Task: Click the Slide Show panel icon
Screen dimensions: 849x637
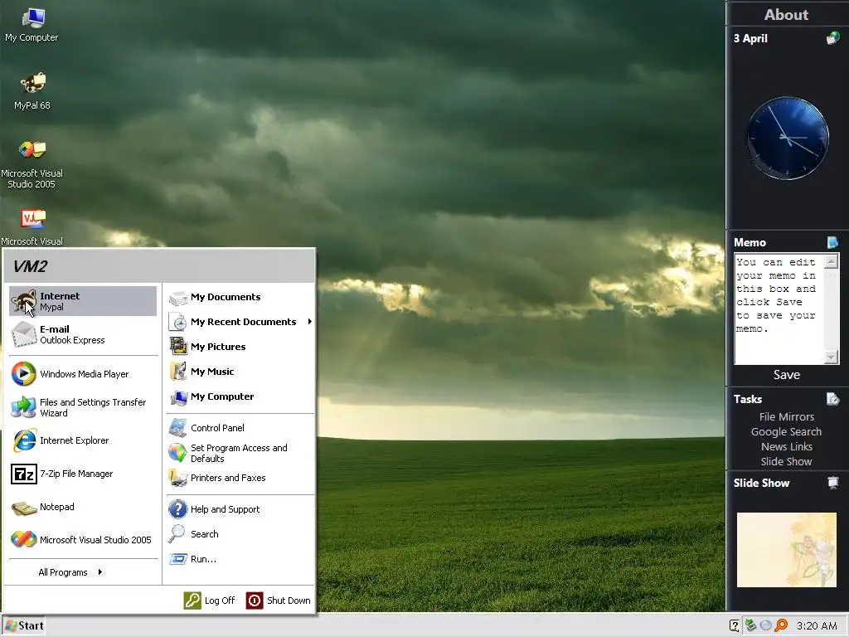Action: [x=833, y=483]
